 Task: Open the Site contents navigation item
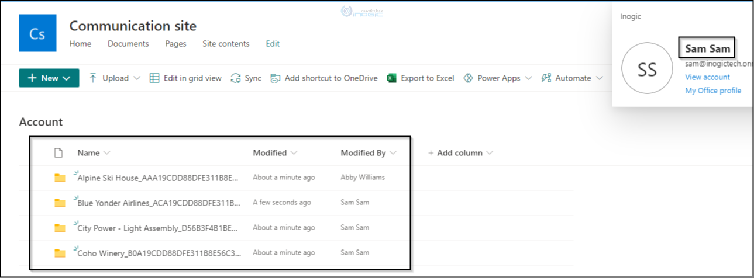tap(226, 44)
